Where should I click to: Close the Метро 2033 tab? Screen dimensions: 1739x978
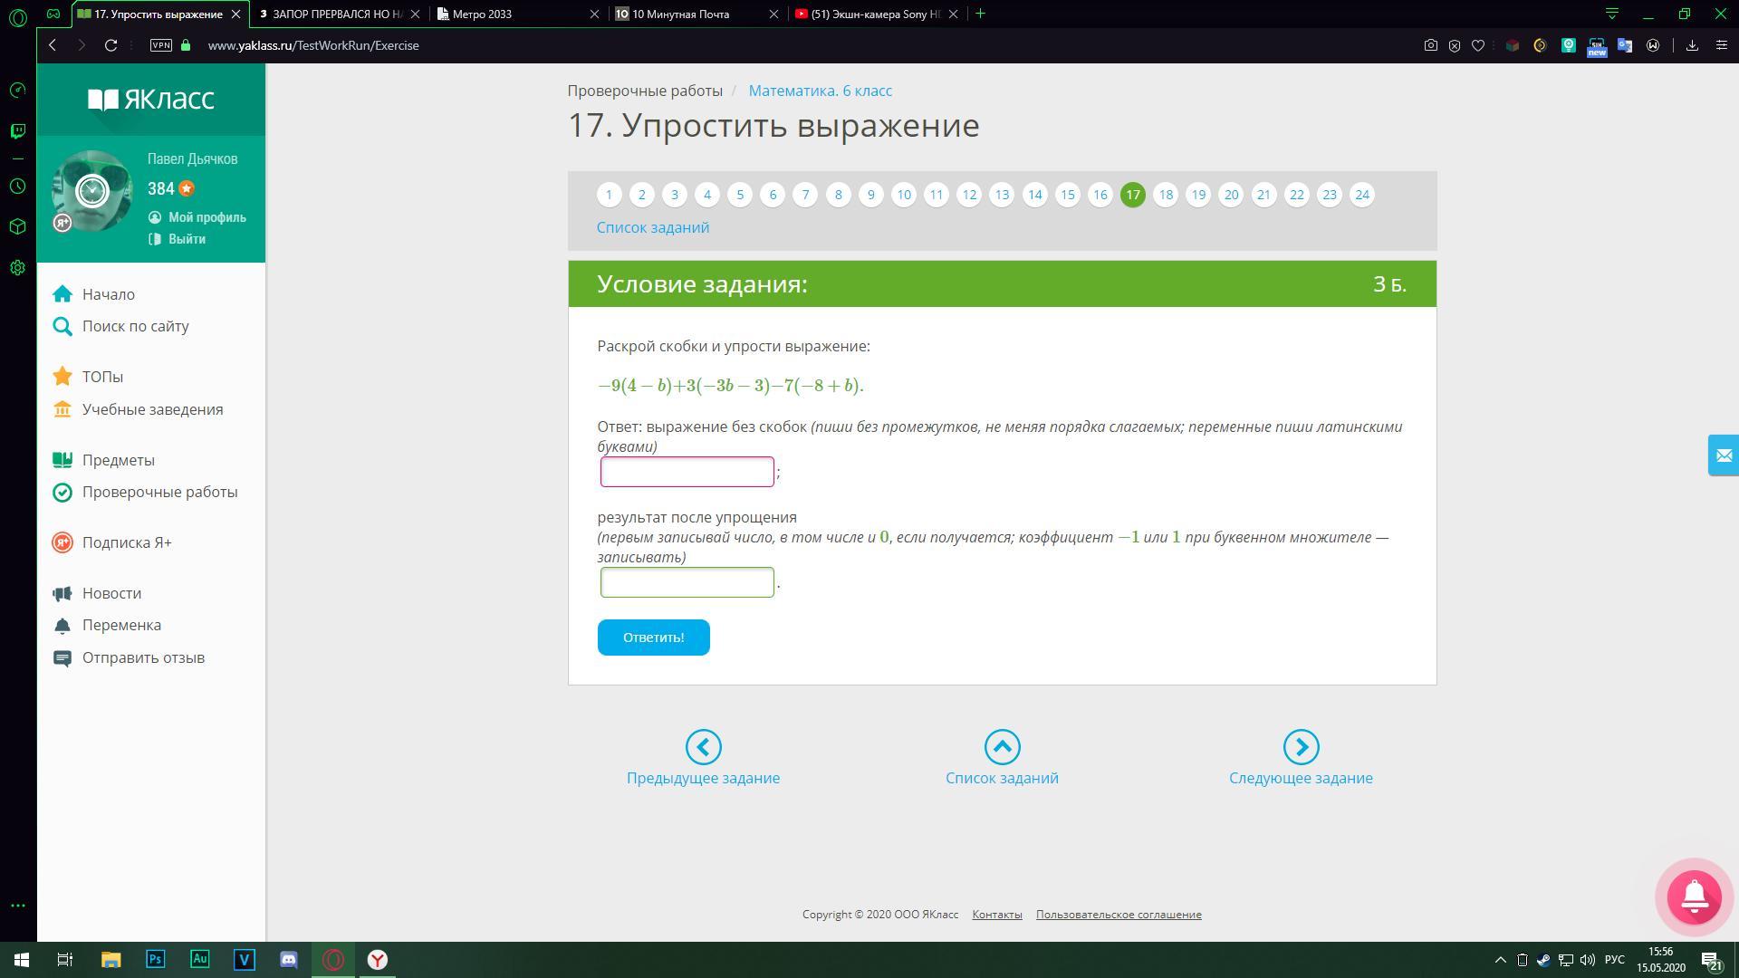594,14
